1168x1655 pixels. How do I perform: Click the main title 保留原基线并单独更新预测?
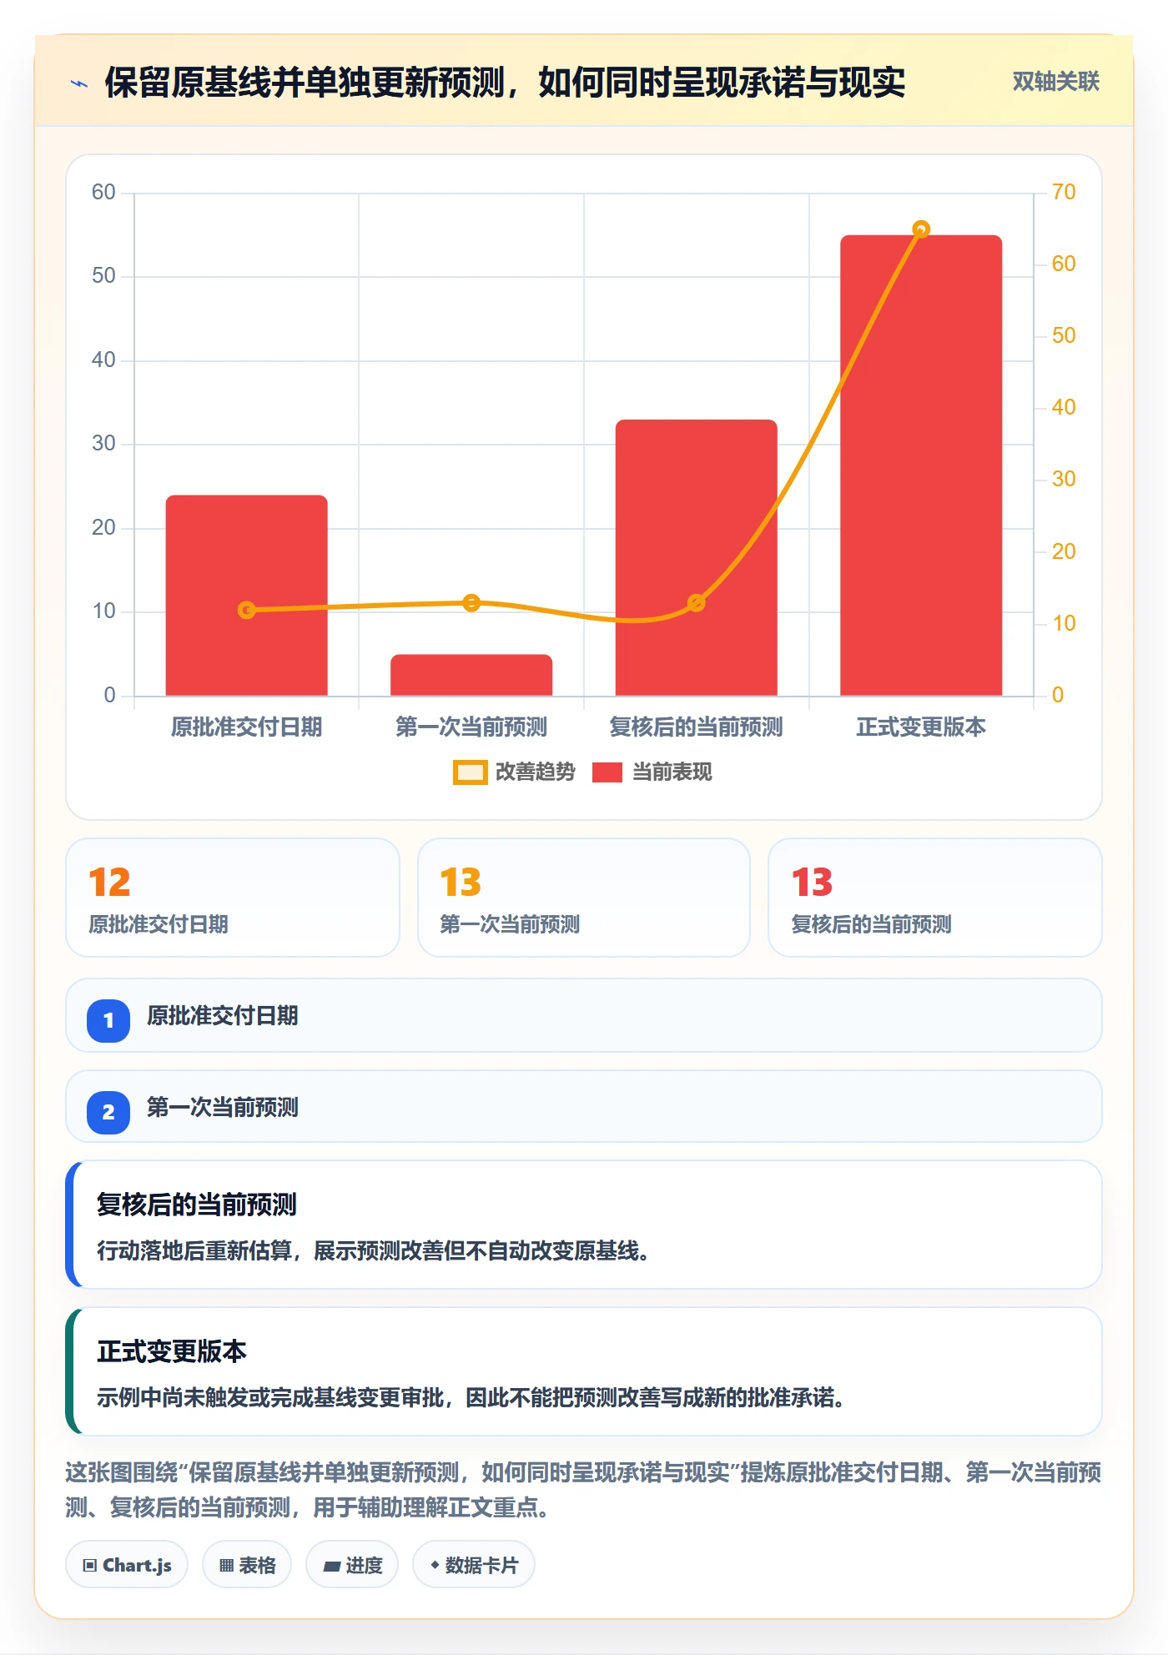pos(505,83)
